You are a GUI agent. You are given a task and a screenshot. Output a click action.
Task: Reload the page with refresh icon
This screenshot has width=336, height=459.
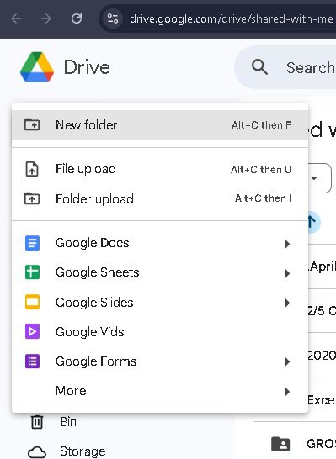pos(77,18)
